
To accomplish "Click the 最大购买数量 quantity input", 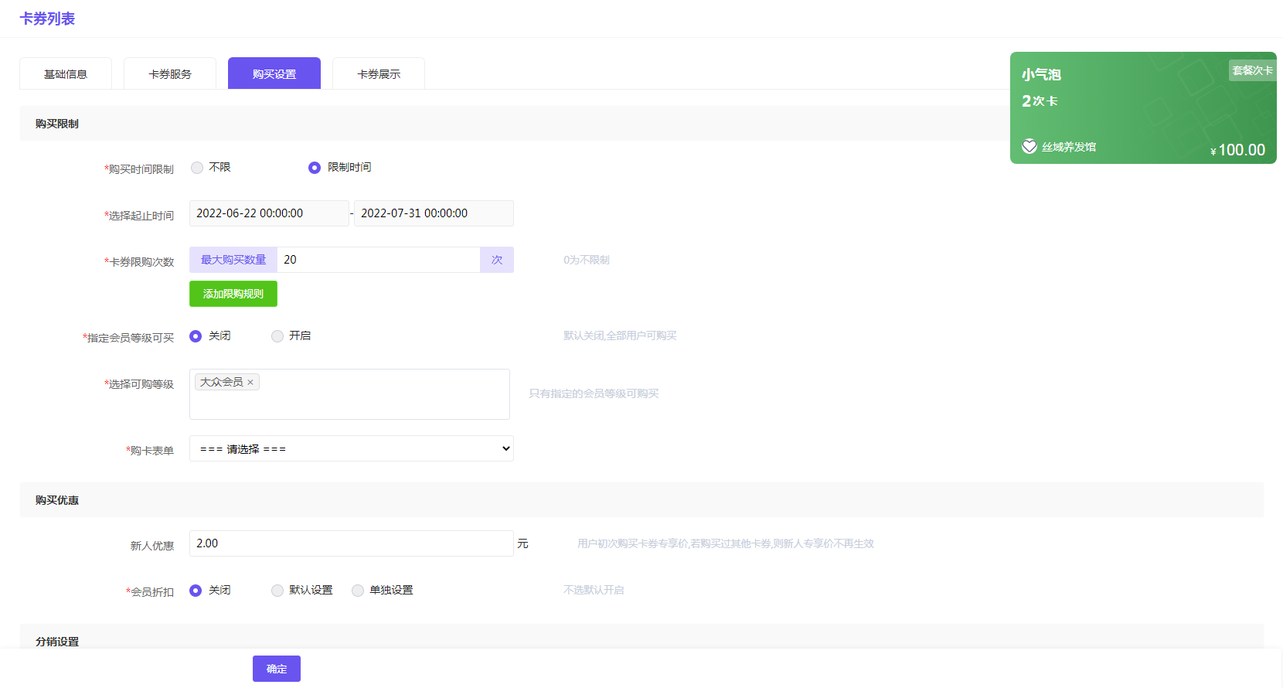I will 379,260.
